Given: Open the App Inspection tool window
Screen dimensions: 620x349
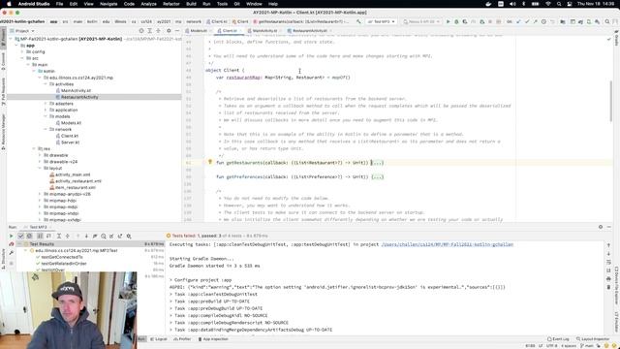Looking at the screenshot, I should (x=213, y=339).
